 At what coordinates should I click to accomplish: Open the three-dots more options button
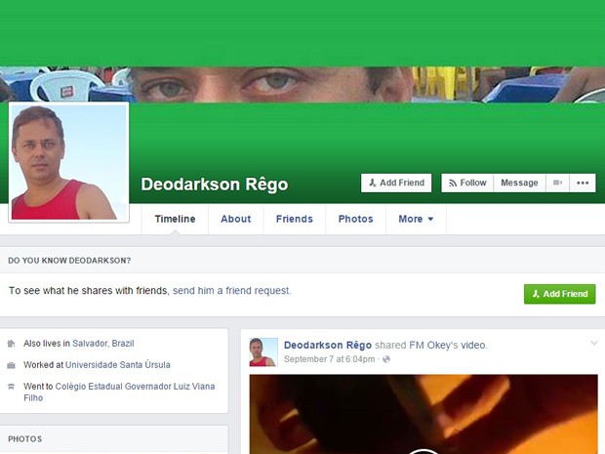(583, 183)
